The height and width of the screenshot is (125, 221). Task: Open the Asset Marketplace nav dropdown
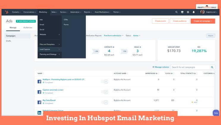pyautogui.click(x=102, y=12)
